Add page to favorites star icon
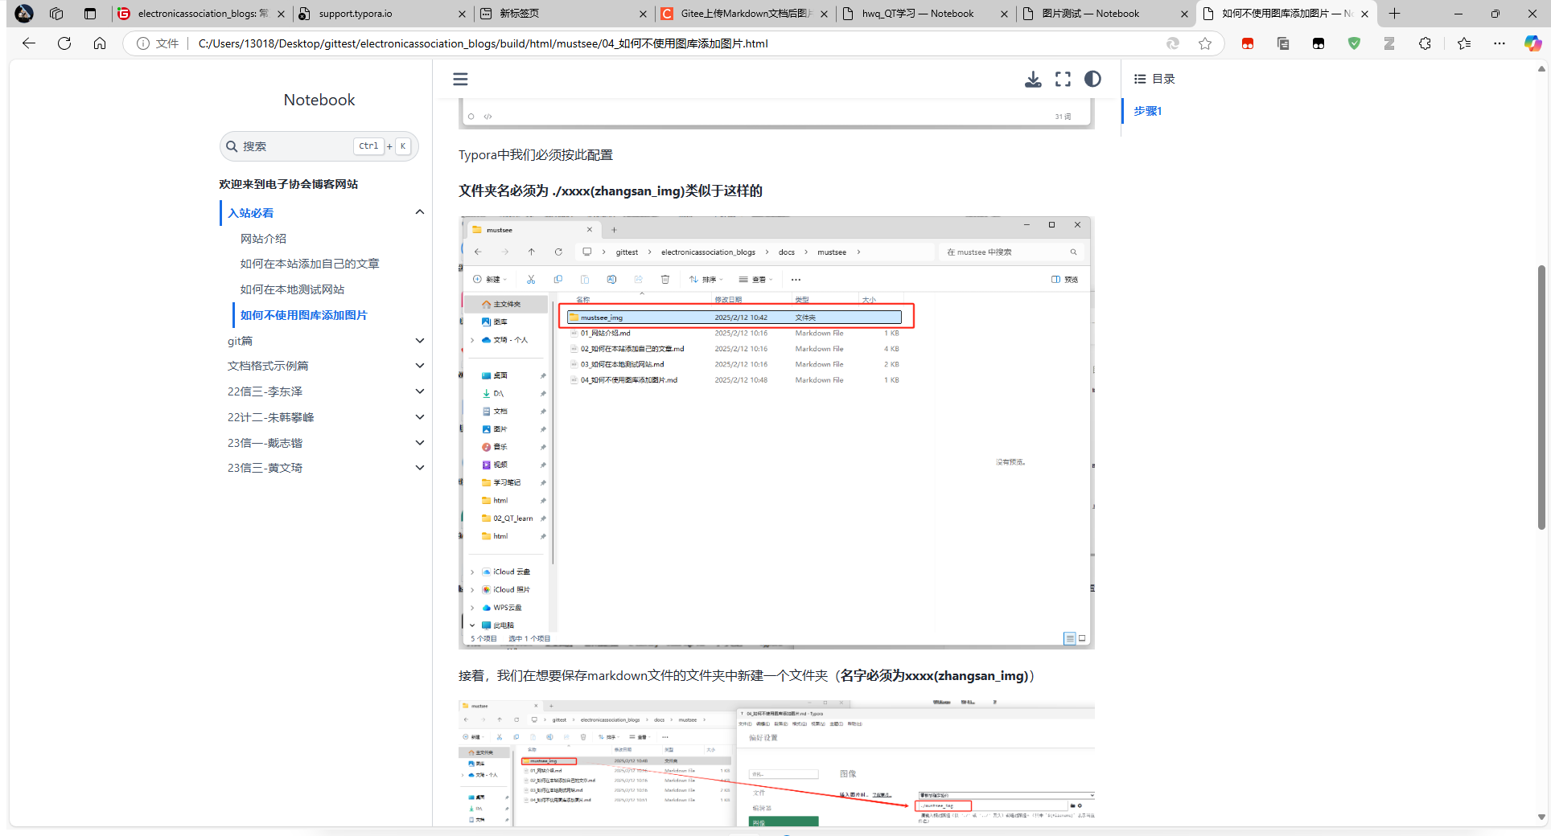This screenshot has height=836, width=1551. point(1204,43)
